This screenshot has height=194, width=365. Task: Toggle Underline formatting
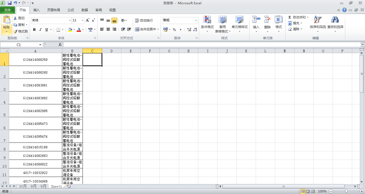[x=46, y=30]
